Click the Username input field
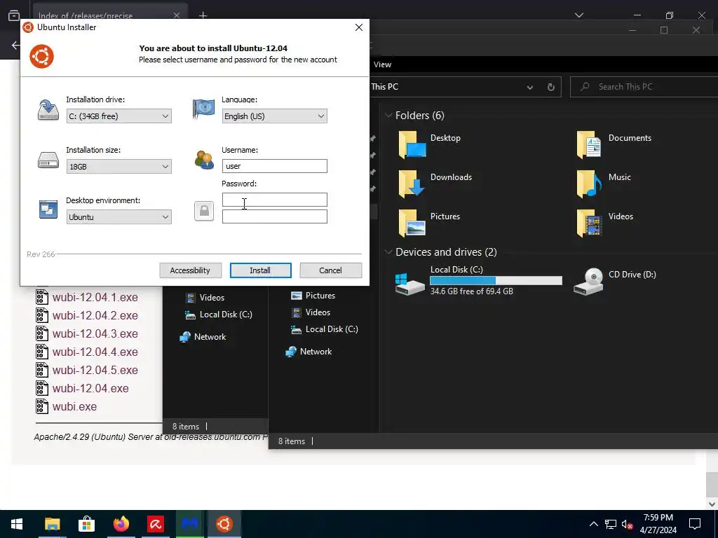 click(274, 165)
